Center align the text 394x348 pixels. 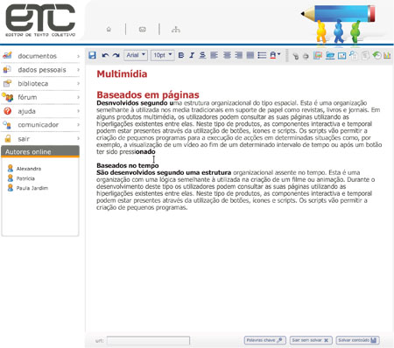coord(227,55)
